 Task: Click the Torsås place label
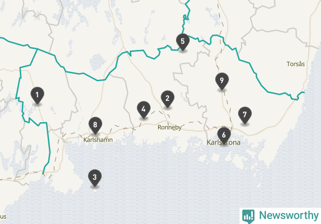tap(296, 64)
